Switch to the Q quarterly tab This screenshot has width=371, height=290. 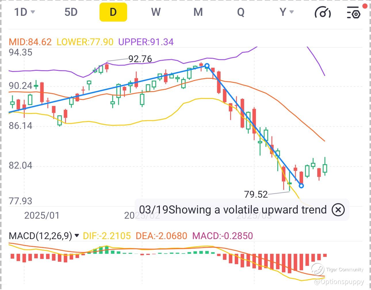click(241, 12)
